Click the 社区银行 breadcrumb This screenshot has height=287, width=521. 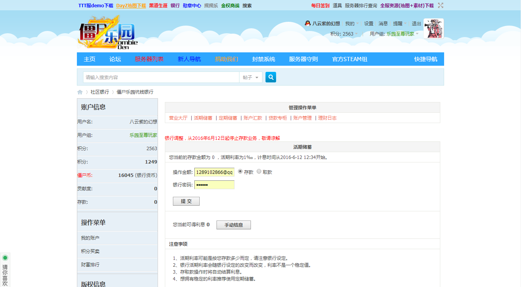(100, 92)
